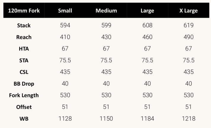
Task: Click the Stack row label
Action: pos(24,25)
